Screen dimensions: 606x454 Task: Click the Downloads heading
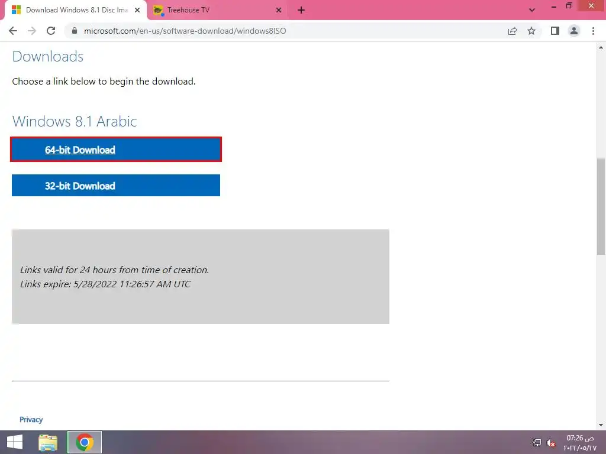[x=48, y=56]
